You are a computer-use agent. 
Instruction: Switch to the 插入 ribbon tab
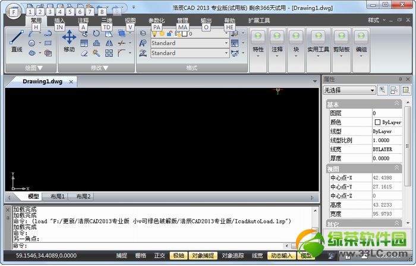pyautogui.click(x=59, y=20)
